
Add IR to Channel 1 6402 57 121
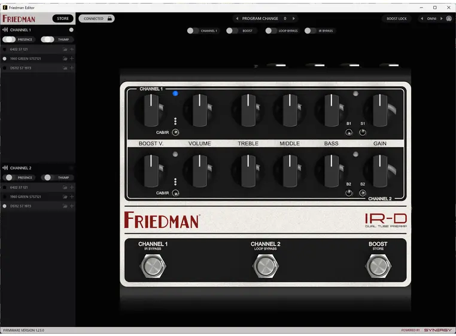72,50
